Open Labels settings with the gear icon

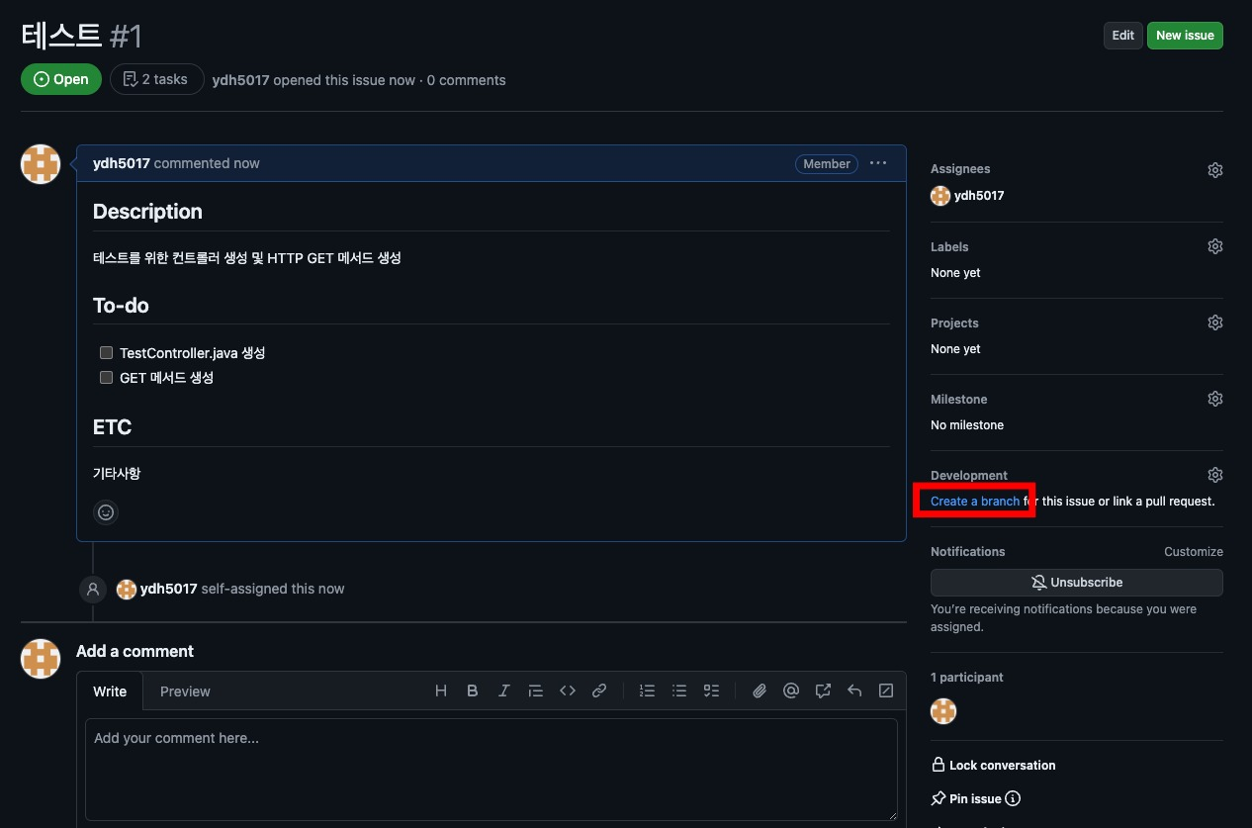[1214, 246]
